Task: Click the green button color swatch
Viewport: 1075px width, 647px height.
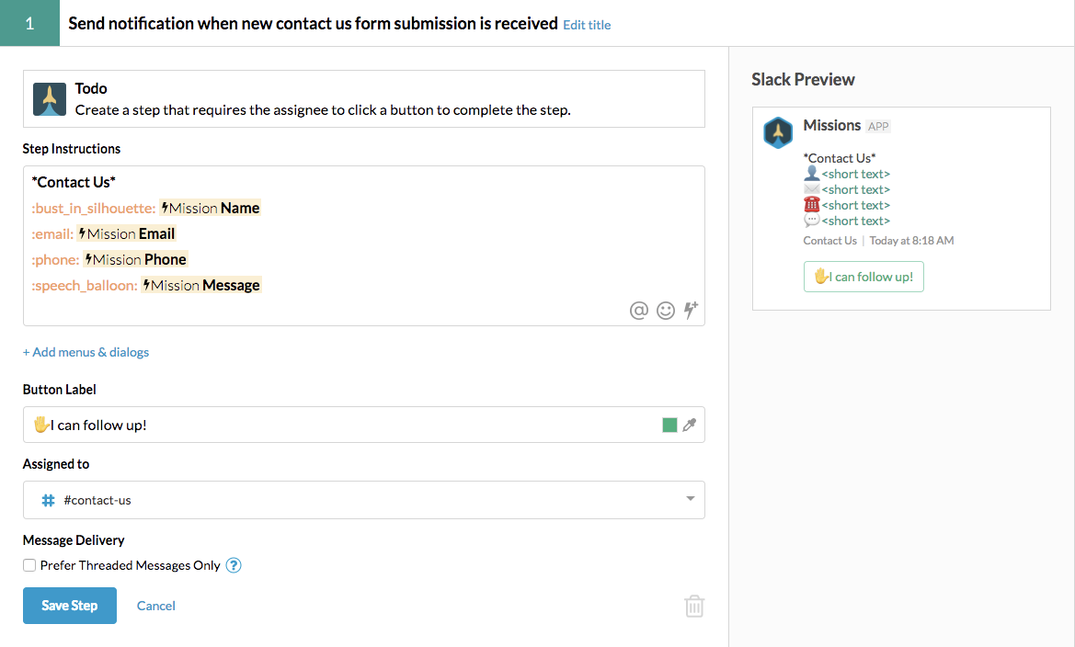Action: click(x=669, y=425)
